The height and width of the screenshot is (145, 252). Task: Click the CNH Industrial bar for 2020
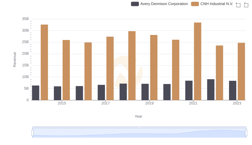point(176,70)
